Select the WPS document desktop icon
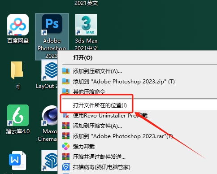Screen dimensions: 217x174 tap(17, 161)
